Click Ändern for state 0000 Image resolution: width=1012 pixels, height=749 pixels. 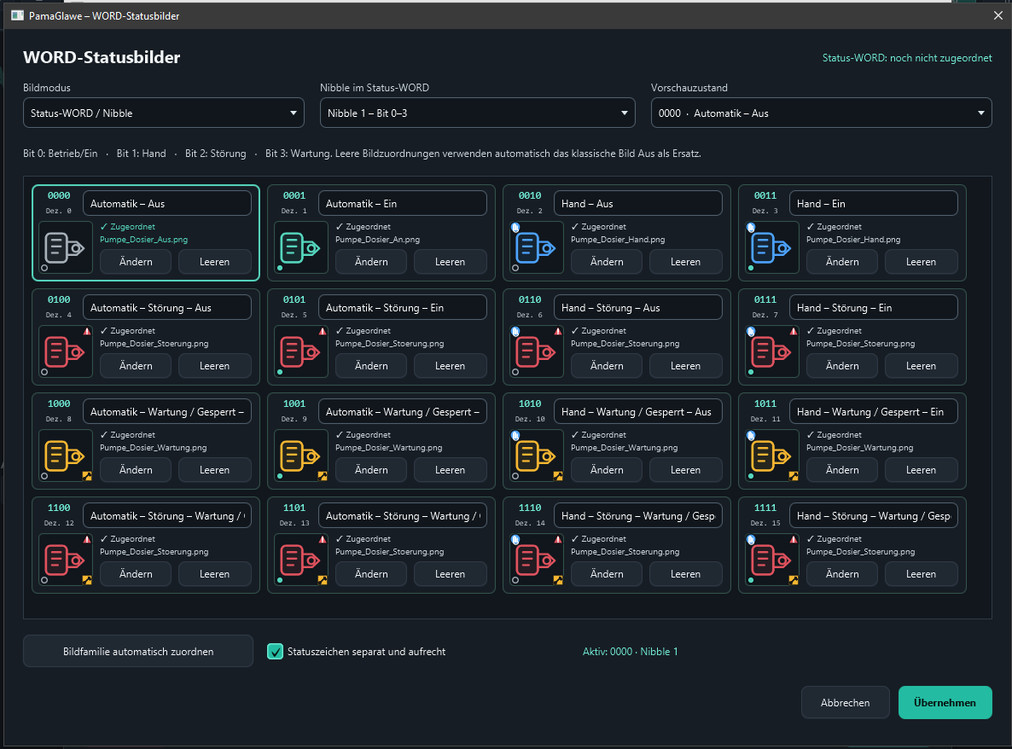tap(136, 262)
